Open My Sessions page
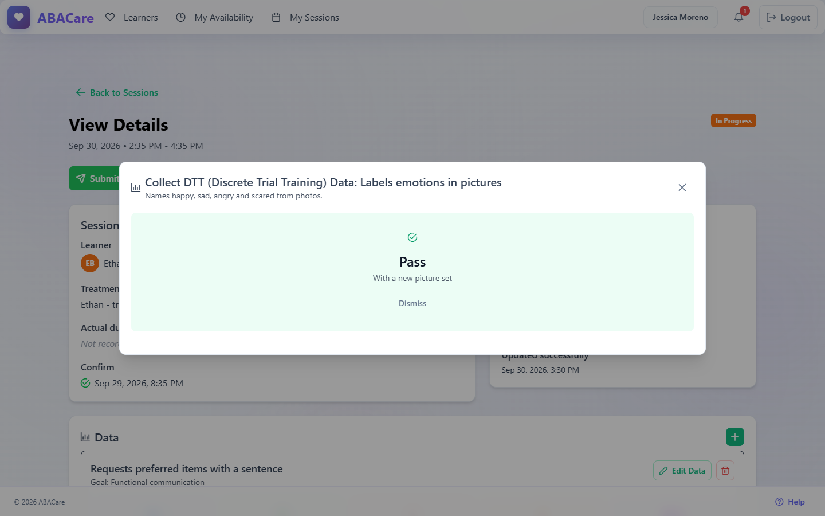825x516 pixels. 305,17
